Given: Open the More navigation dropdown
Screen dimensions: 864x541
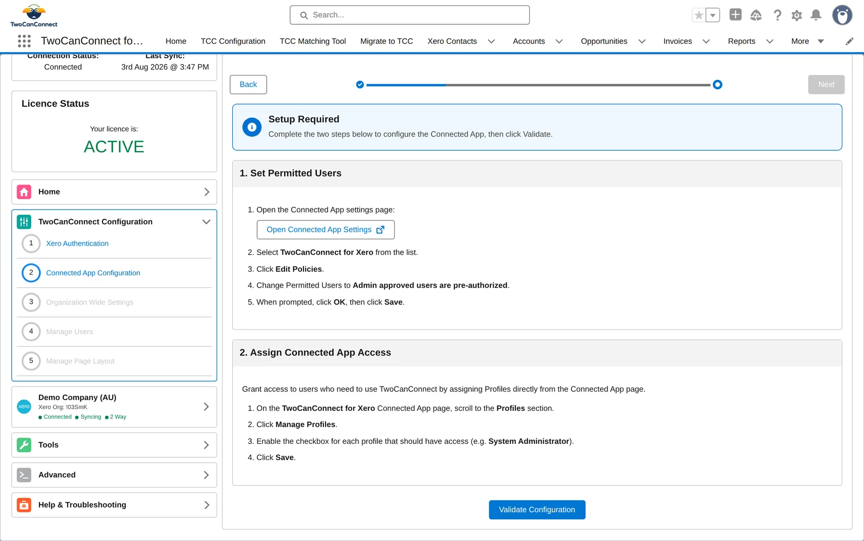Looking at the screenshot, I should pos(807,41).
